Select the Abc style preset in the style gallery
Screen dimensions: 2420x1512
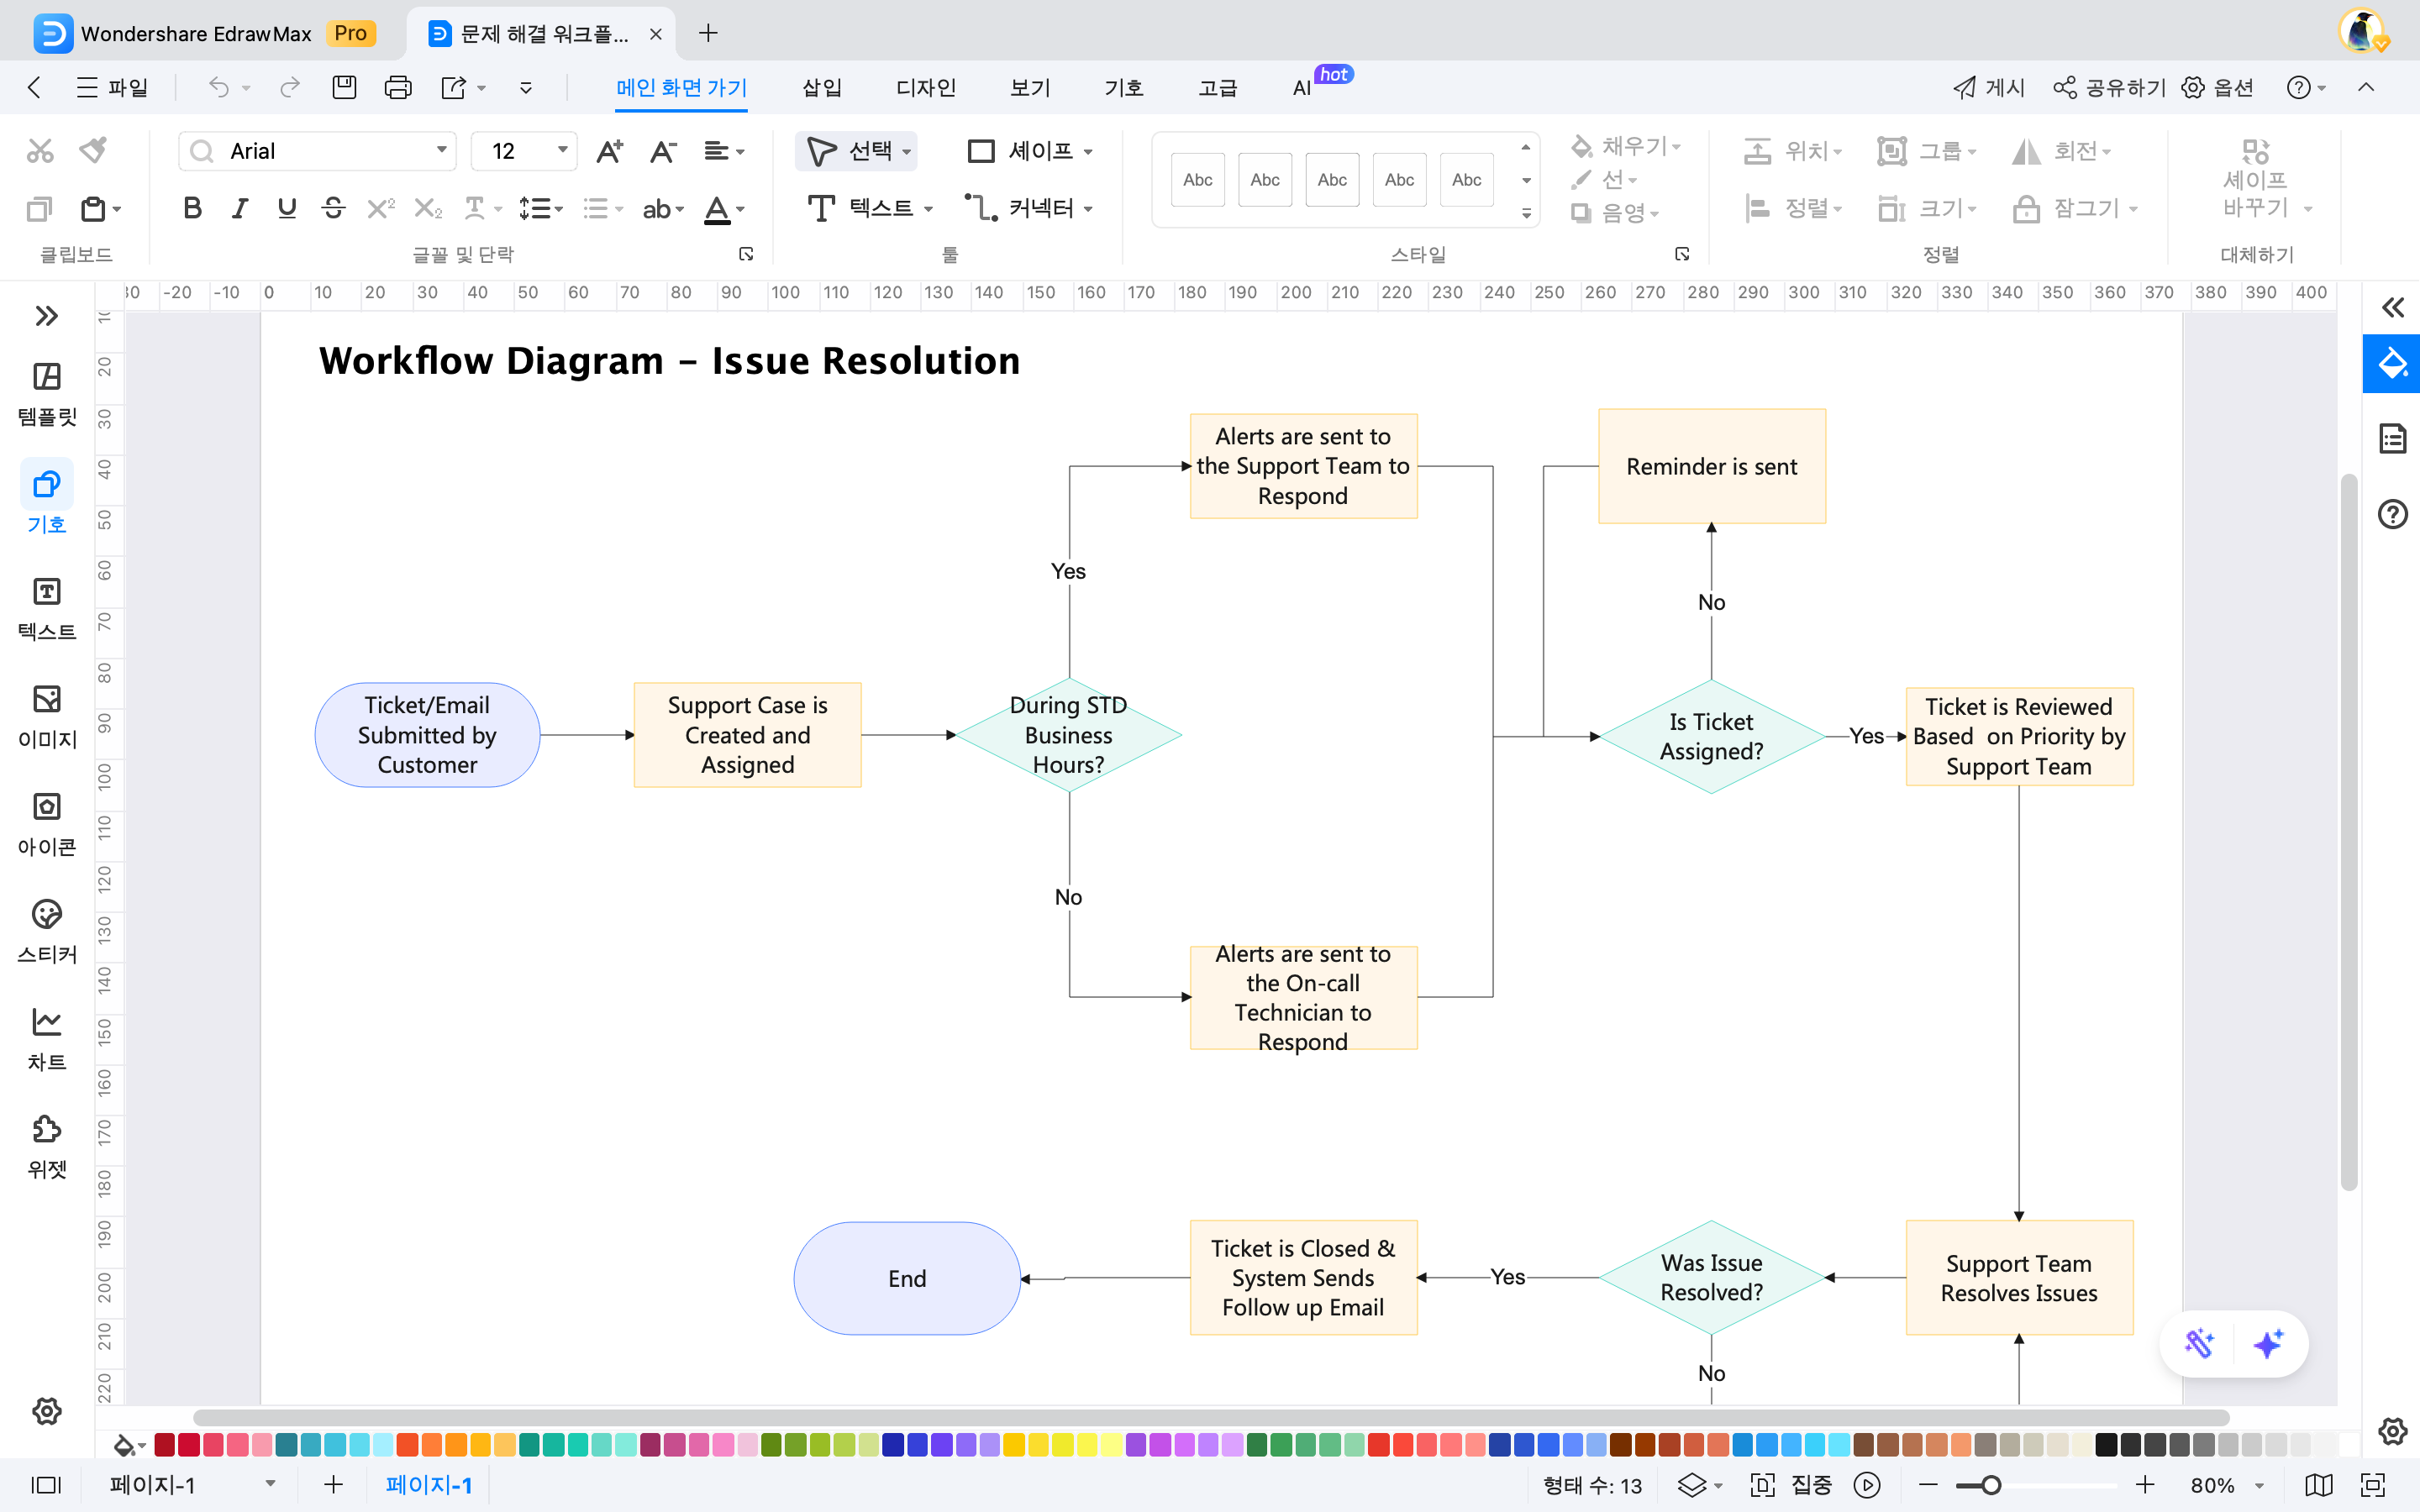1197,179
